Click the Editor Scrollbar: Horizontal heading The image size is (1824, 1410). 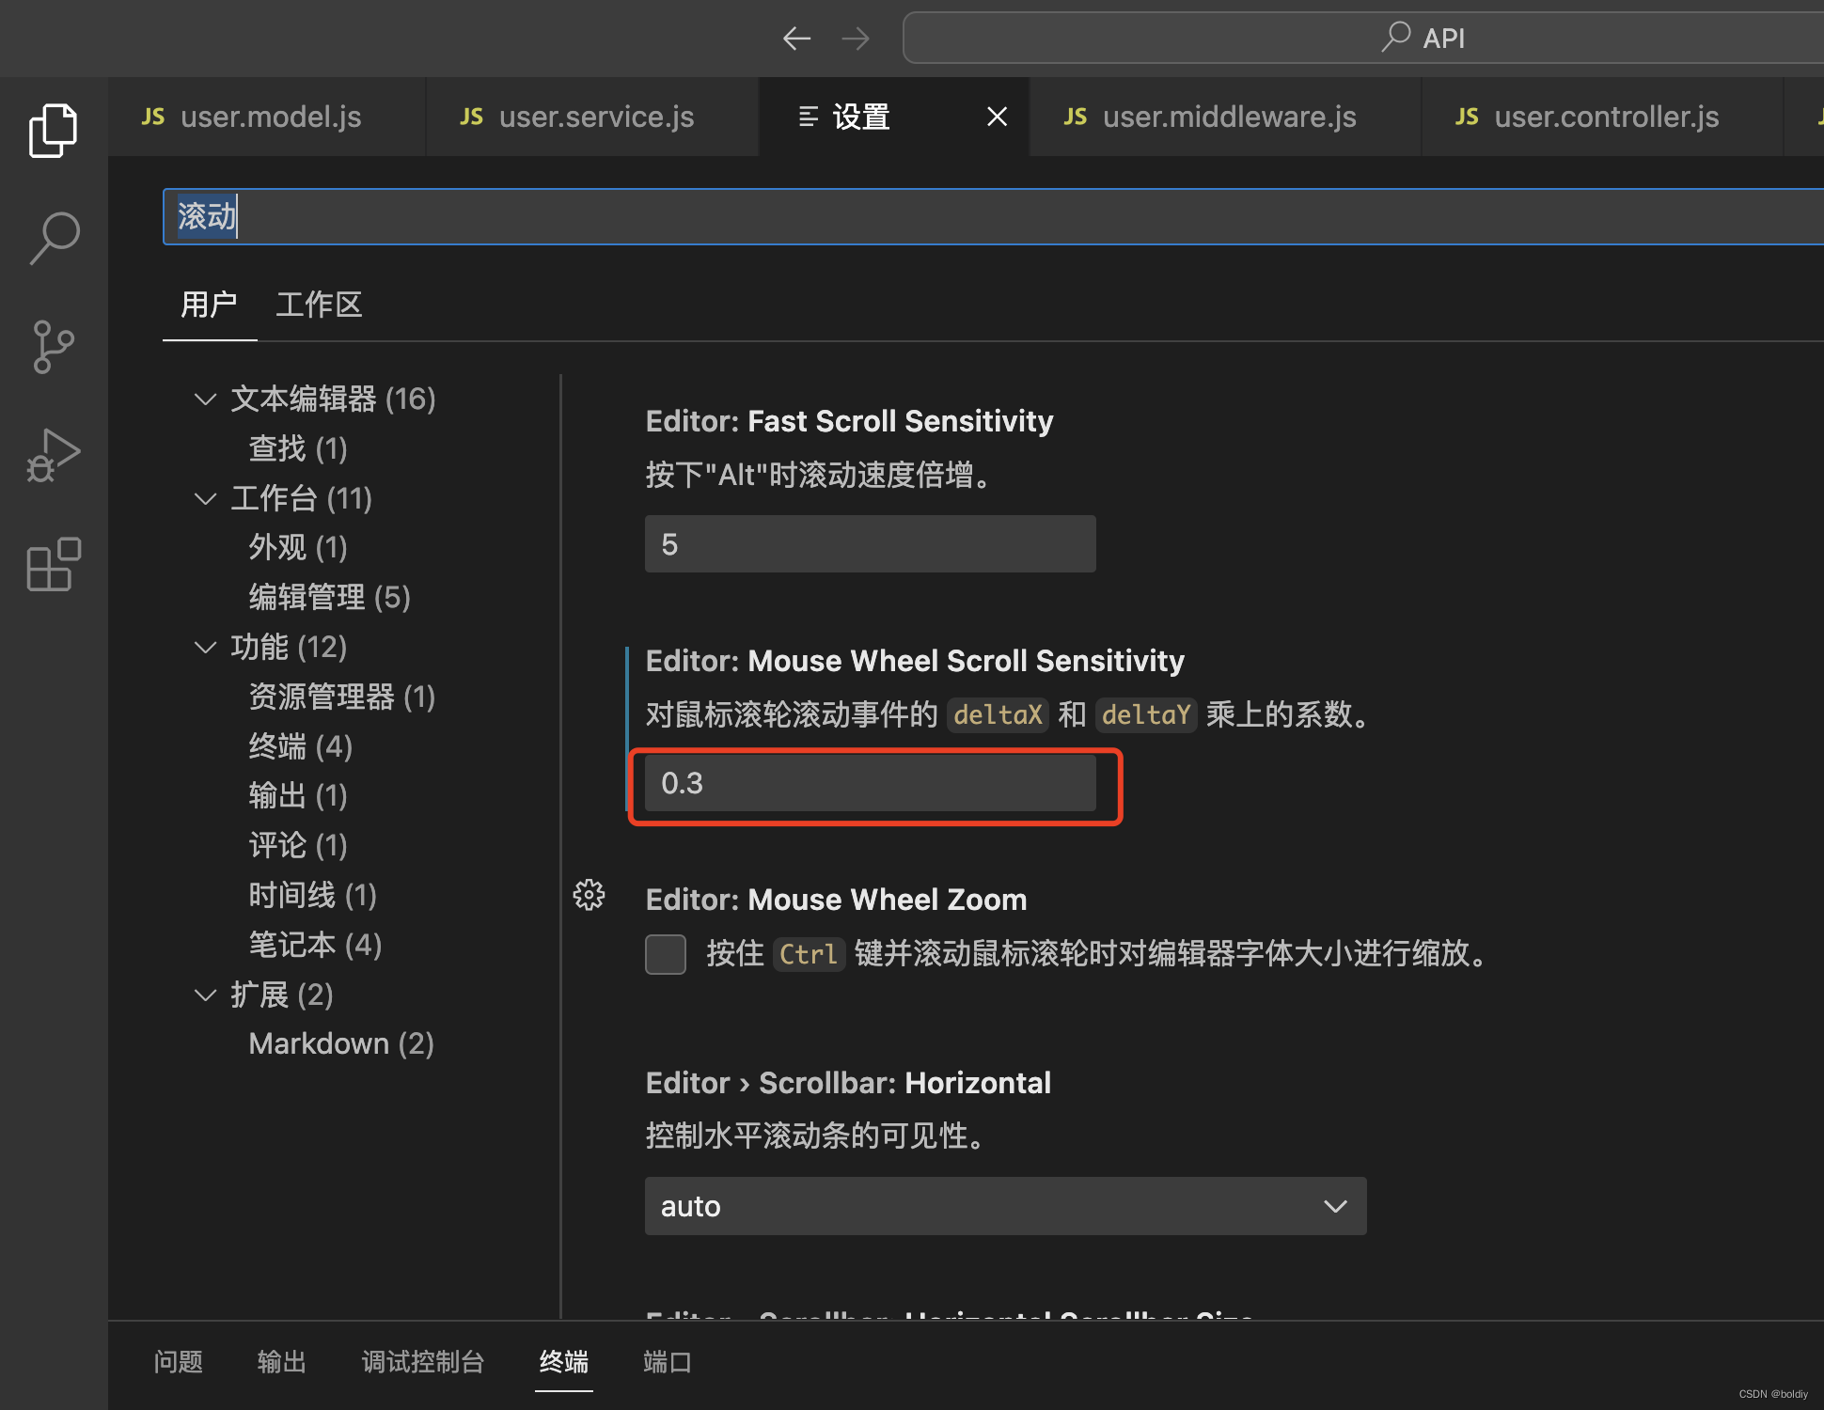tap(848, 1083)
